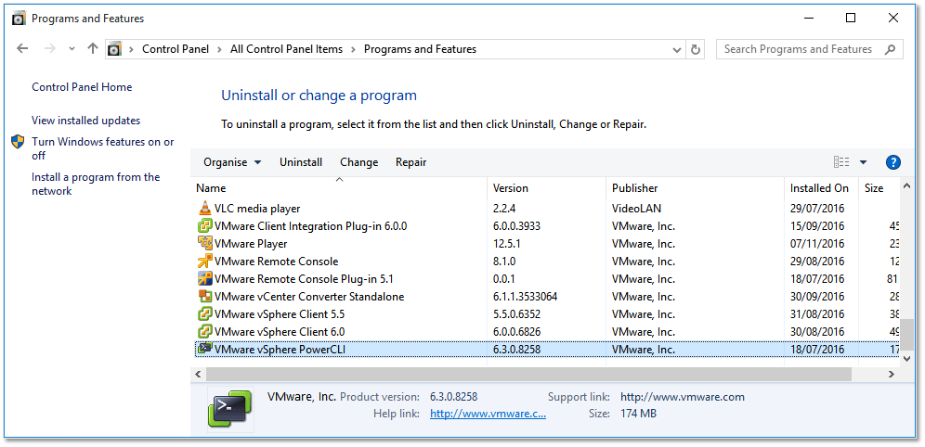Open the address bar history dropdown
925x447 pixels.
[677, 49]
